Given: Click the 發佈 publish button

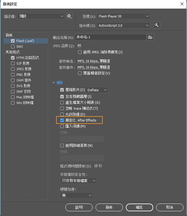Looking at the screenshot, I should pos(109,207).
